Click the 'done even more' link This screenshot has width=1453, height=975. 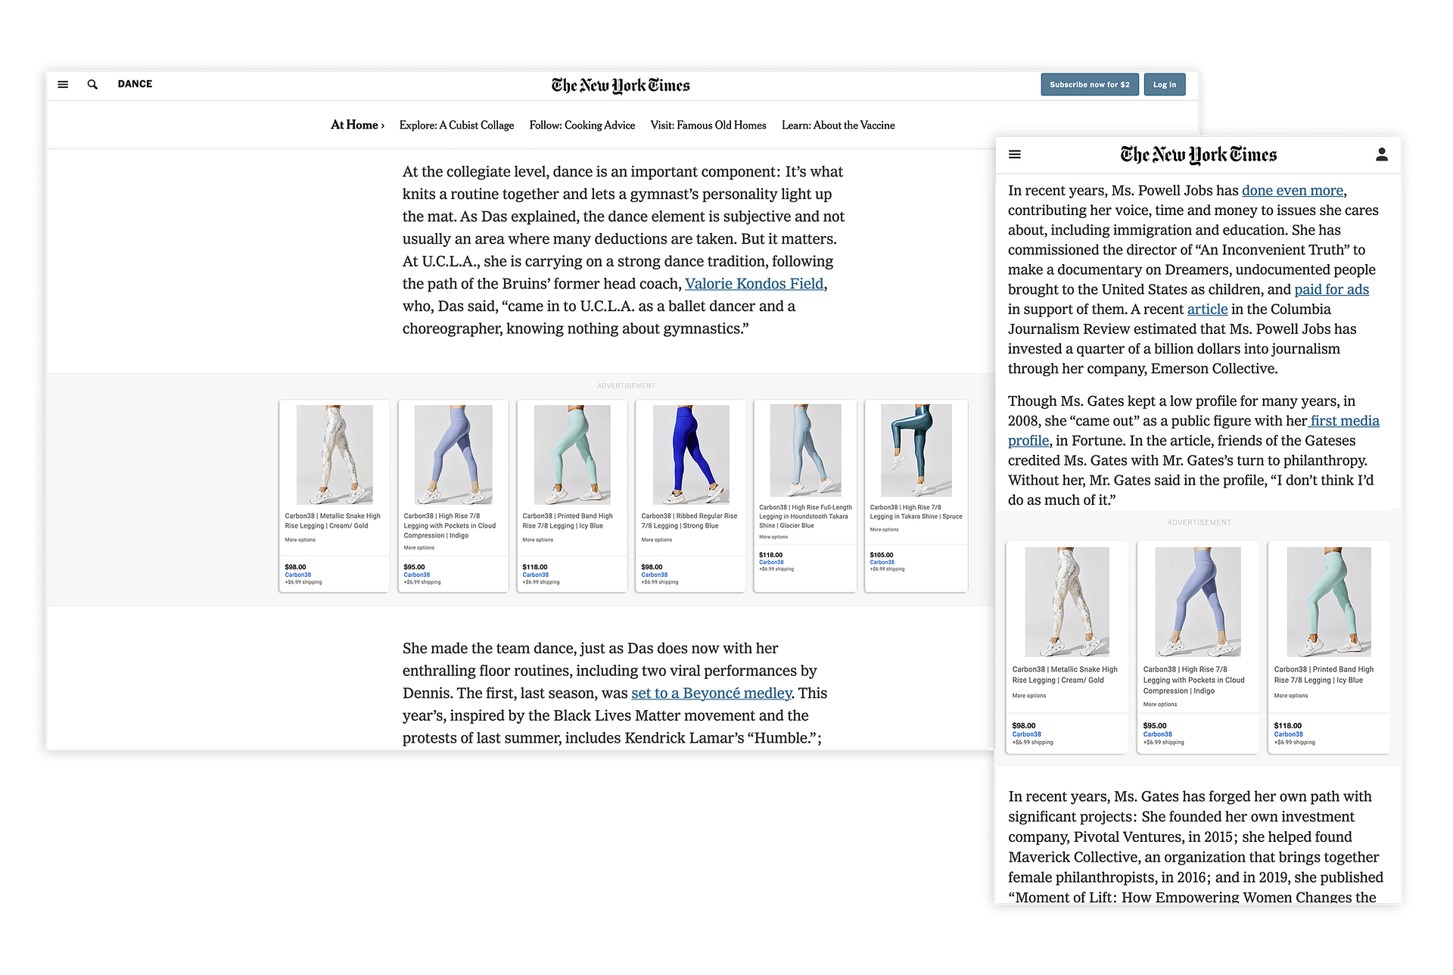1292,191
